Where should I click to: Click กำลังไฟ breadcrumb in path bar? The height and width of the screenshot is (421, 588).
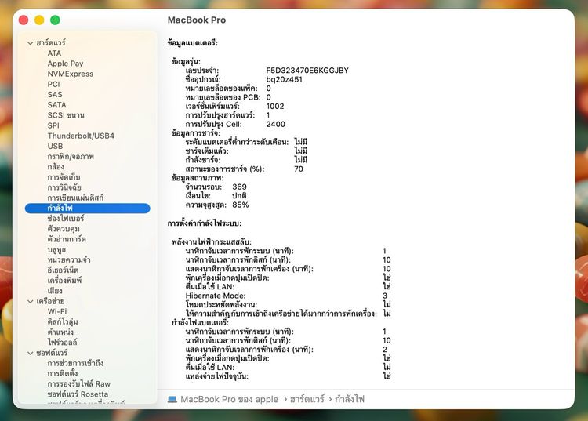coord(350,399)
